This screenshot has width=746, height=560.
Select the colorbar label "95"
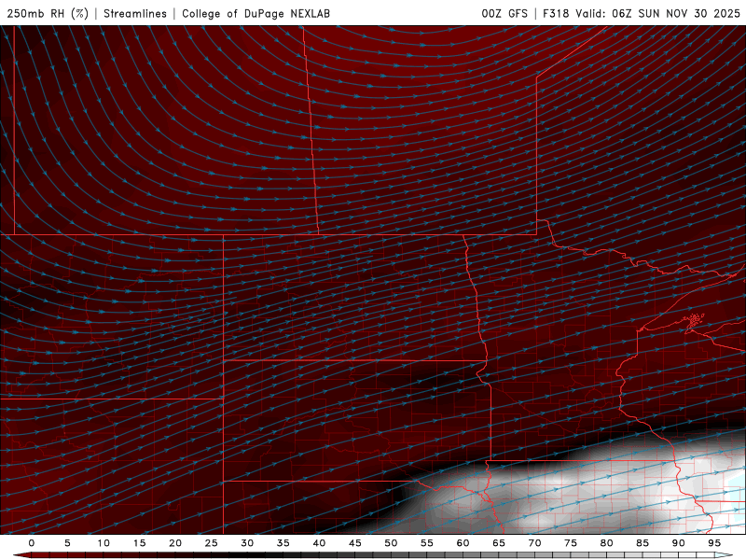pos(713,543)
